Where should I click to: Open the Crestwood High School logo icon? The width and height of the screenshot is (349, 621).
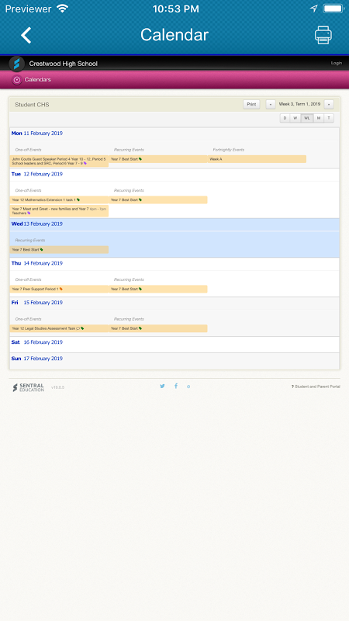(16, 64)
